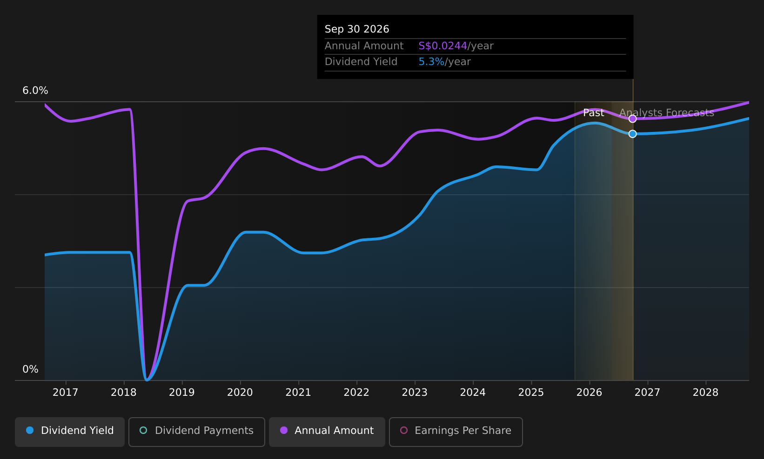Click the 2027 x-axis label

(x=648, y=393)
